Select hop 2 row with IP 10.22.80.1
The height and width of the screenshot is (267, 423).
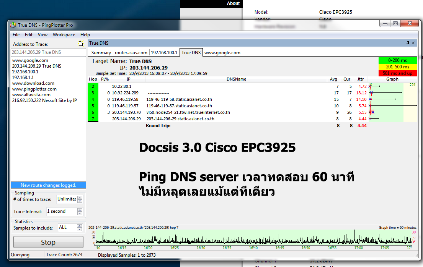coord(252,86)
